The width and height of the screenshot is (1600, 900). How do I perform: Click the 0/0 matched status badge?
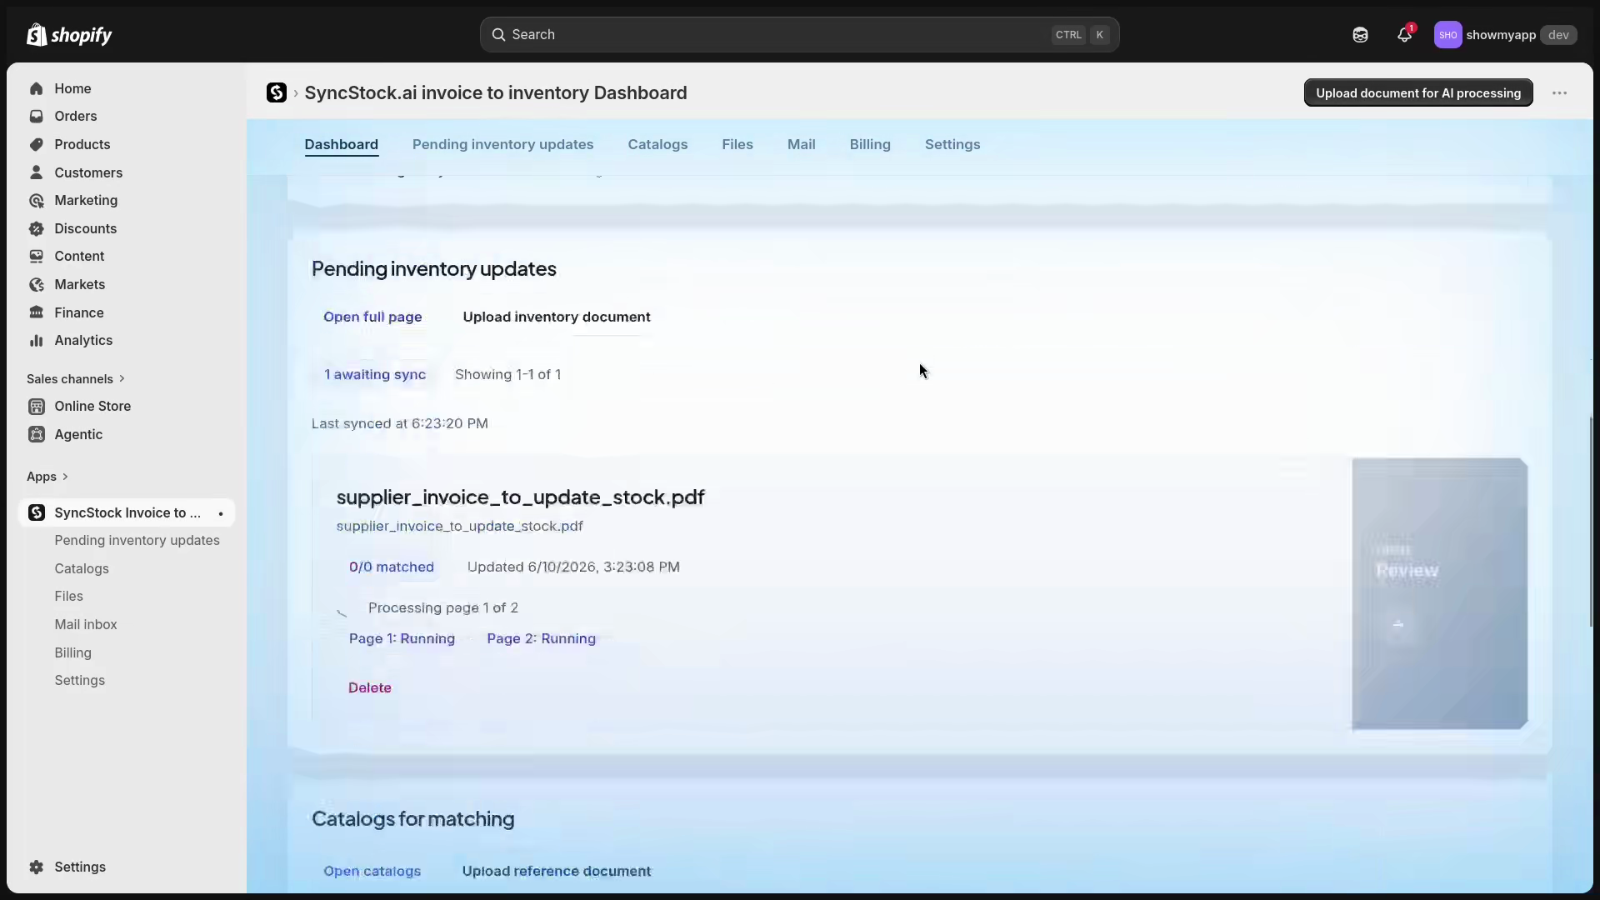[392, 567]
